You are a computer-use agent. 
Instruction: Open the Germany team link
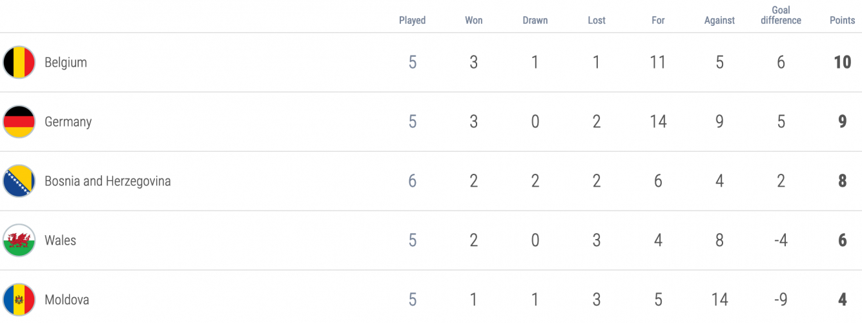[x=68, y=122]
